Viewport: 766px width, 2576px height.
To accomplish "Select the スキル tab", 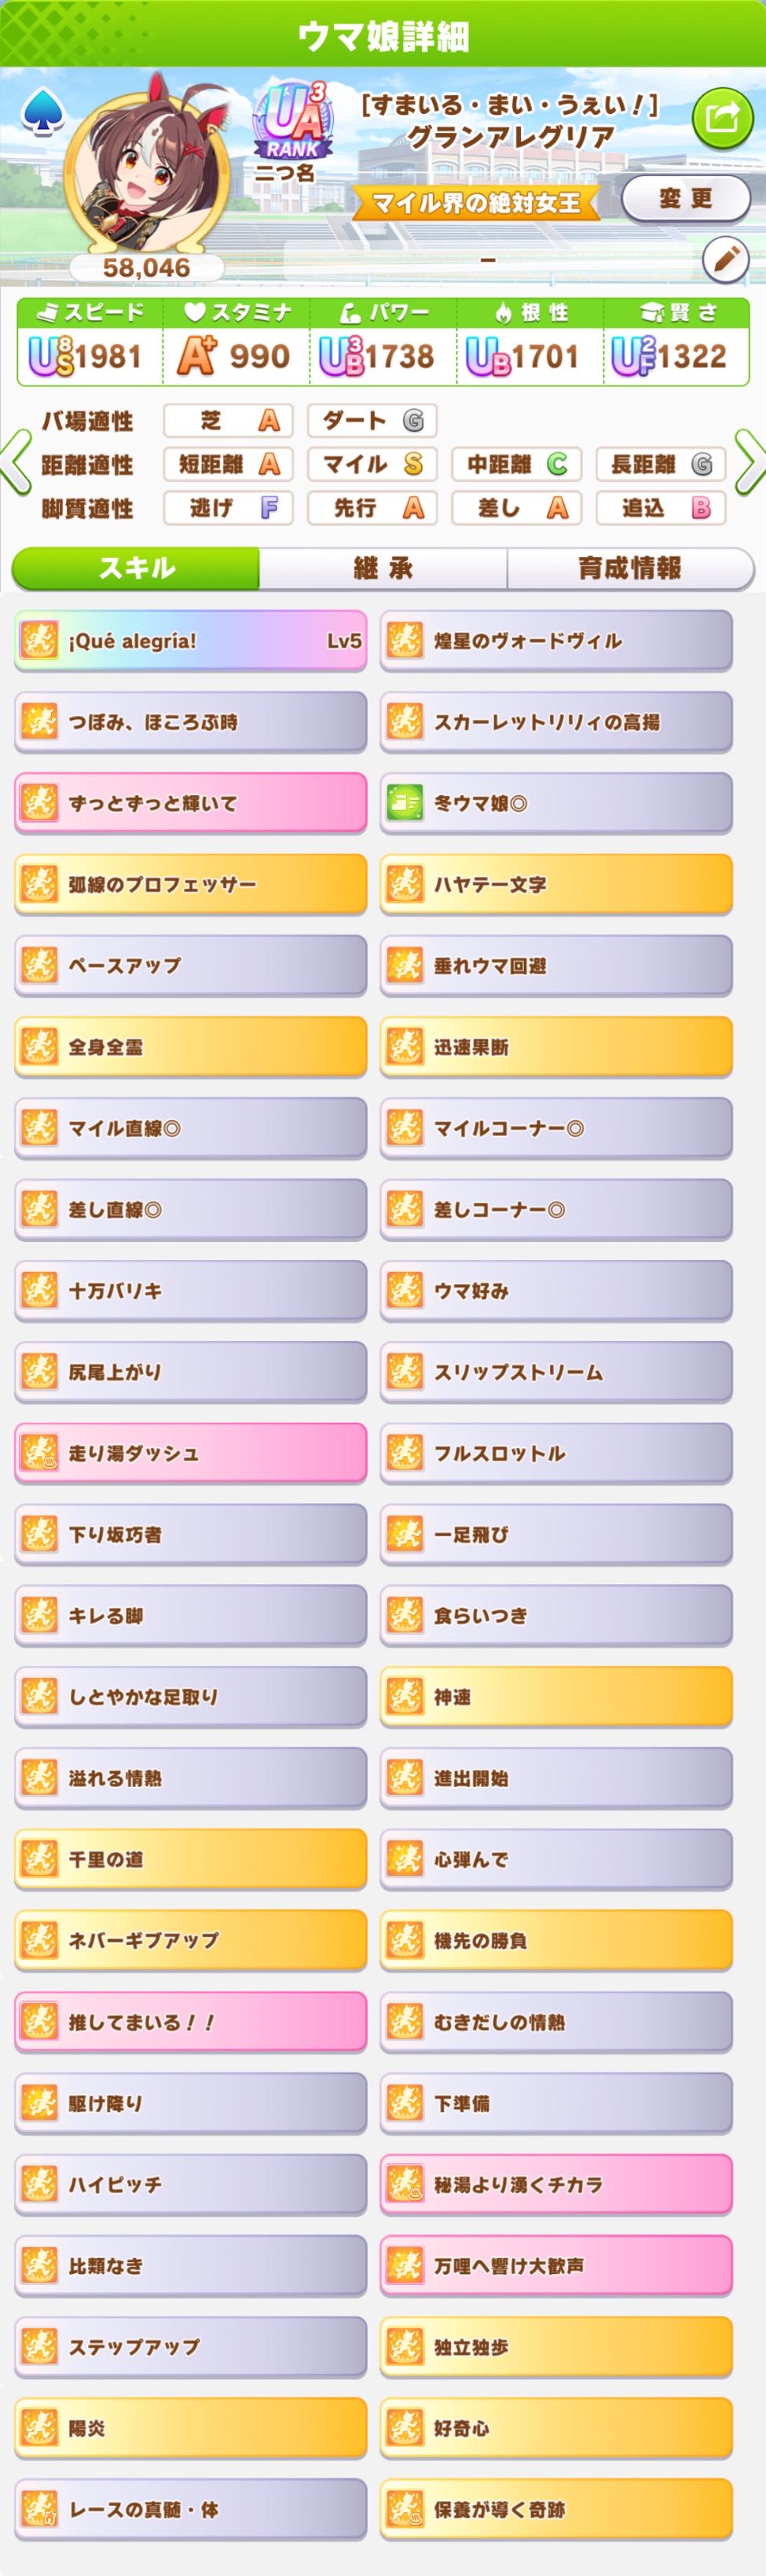I will pos(137,568).
